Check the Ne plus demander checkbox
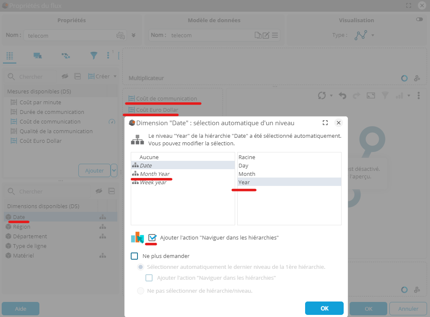Viewport: 430px width, 317px height. 135,256
